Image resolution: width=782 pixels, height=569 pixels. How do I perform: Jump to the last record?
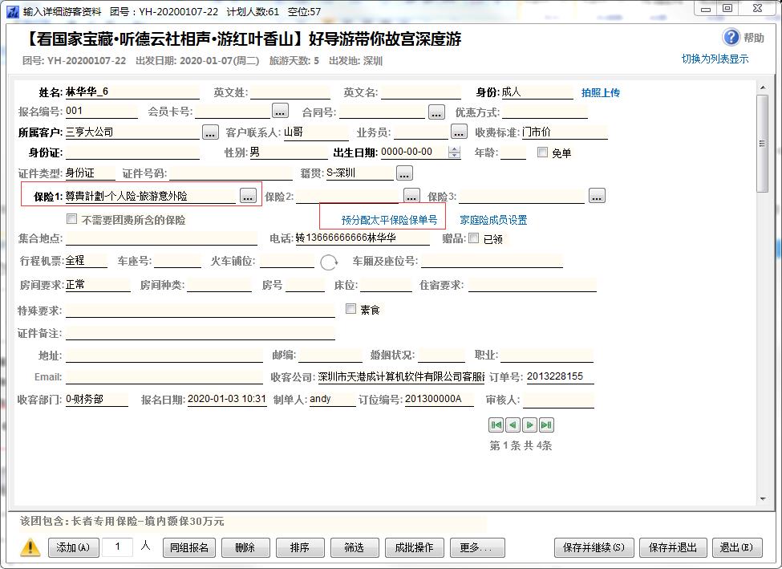(546, 425)
